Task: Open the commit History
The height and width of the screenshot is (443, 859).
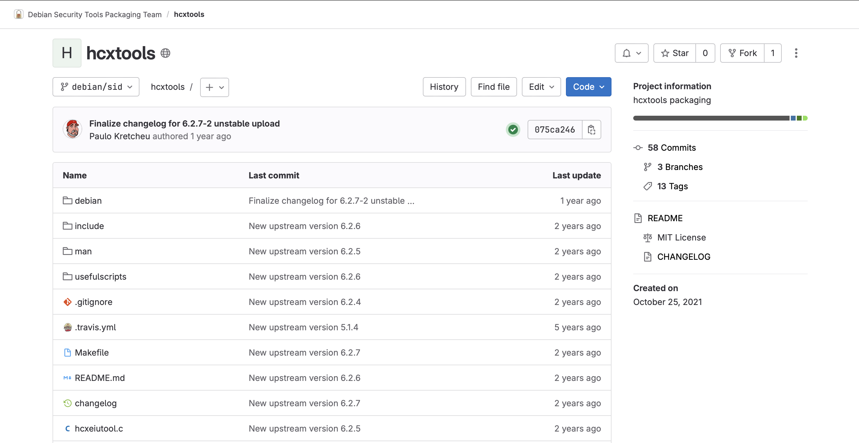Action: pyautogui.click(x=444, y=87)
